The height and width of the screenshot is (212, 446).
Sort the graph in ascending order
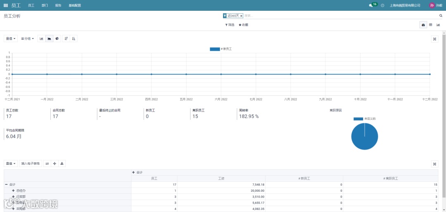click(74, 39)
